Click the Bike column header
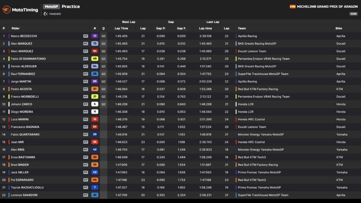Screen dimensions: 361x203 [x=339, y=28]
